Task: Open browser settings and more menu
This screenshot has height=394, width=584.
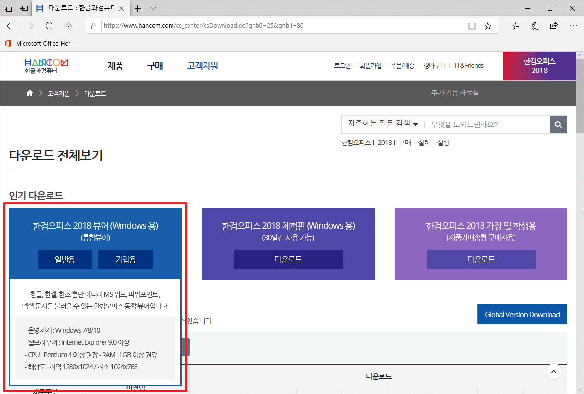Action: click(x=573, y=26)
